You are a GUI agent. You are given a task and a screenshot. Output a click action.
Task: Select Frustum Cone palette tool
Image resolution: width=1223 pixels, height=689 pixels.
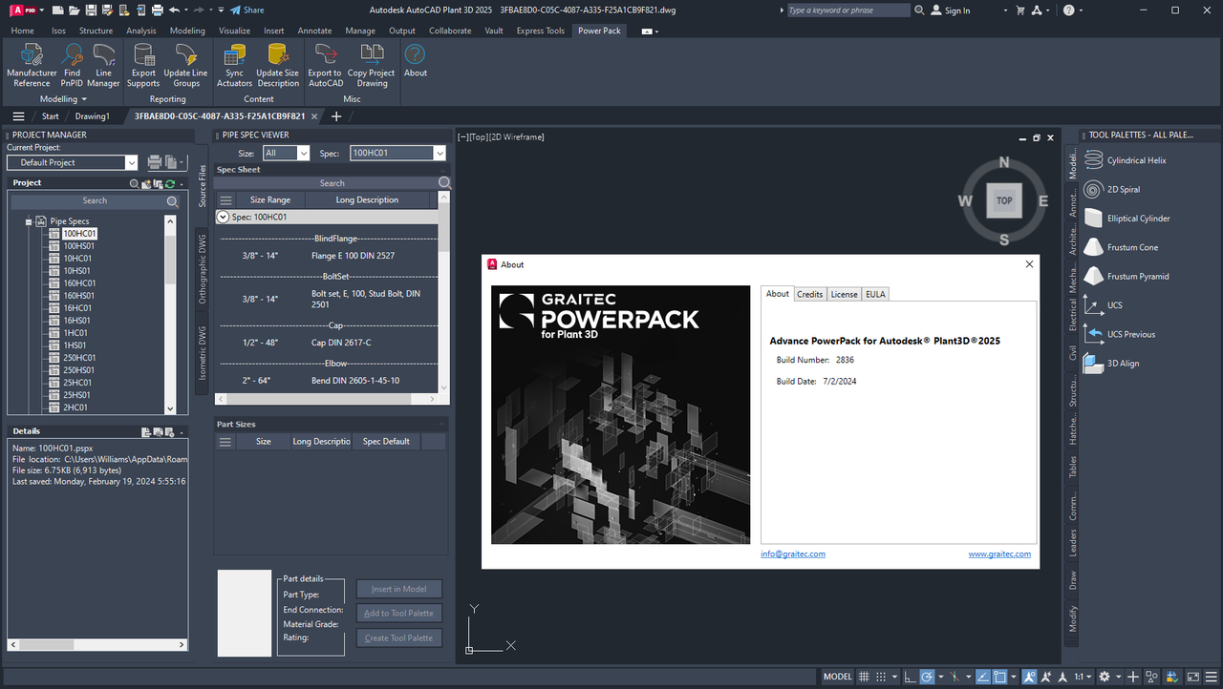point(1122,247)
